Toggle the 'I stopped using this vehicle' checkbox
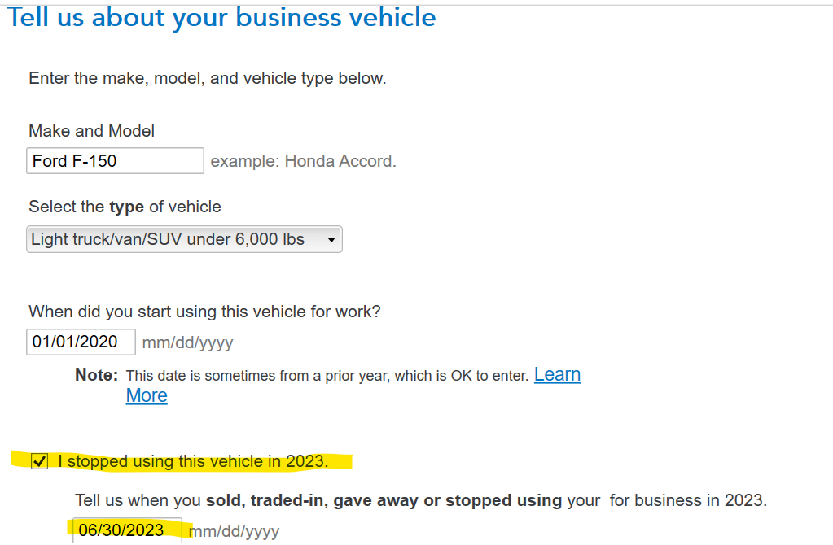Image resolution: width=833 pixels, height=545 pixels. (39, 462)
